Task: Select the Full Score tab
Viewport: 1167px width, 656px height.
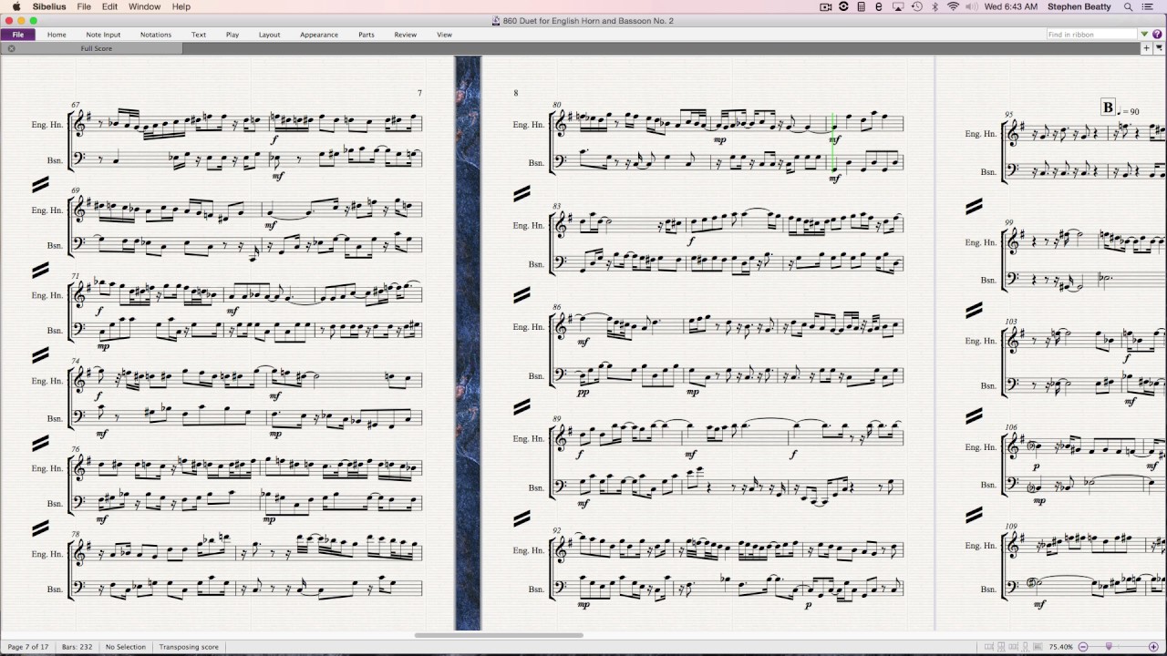Action: point(96,48)
